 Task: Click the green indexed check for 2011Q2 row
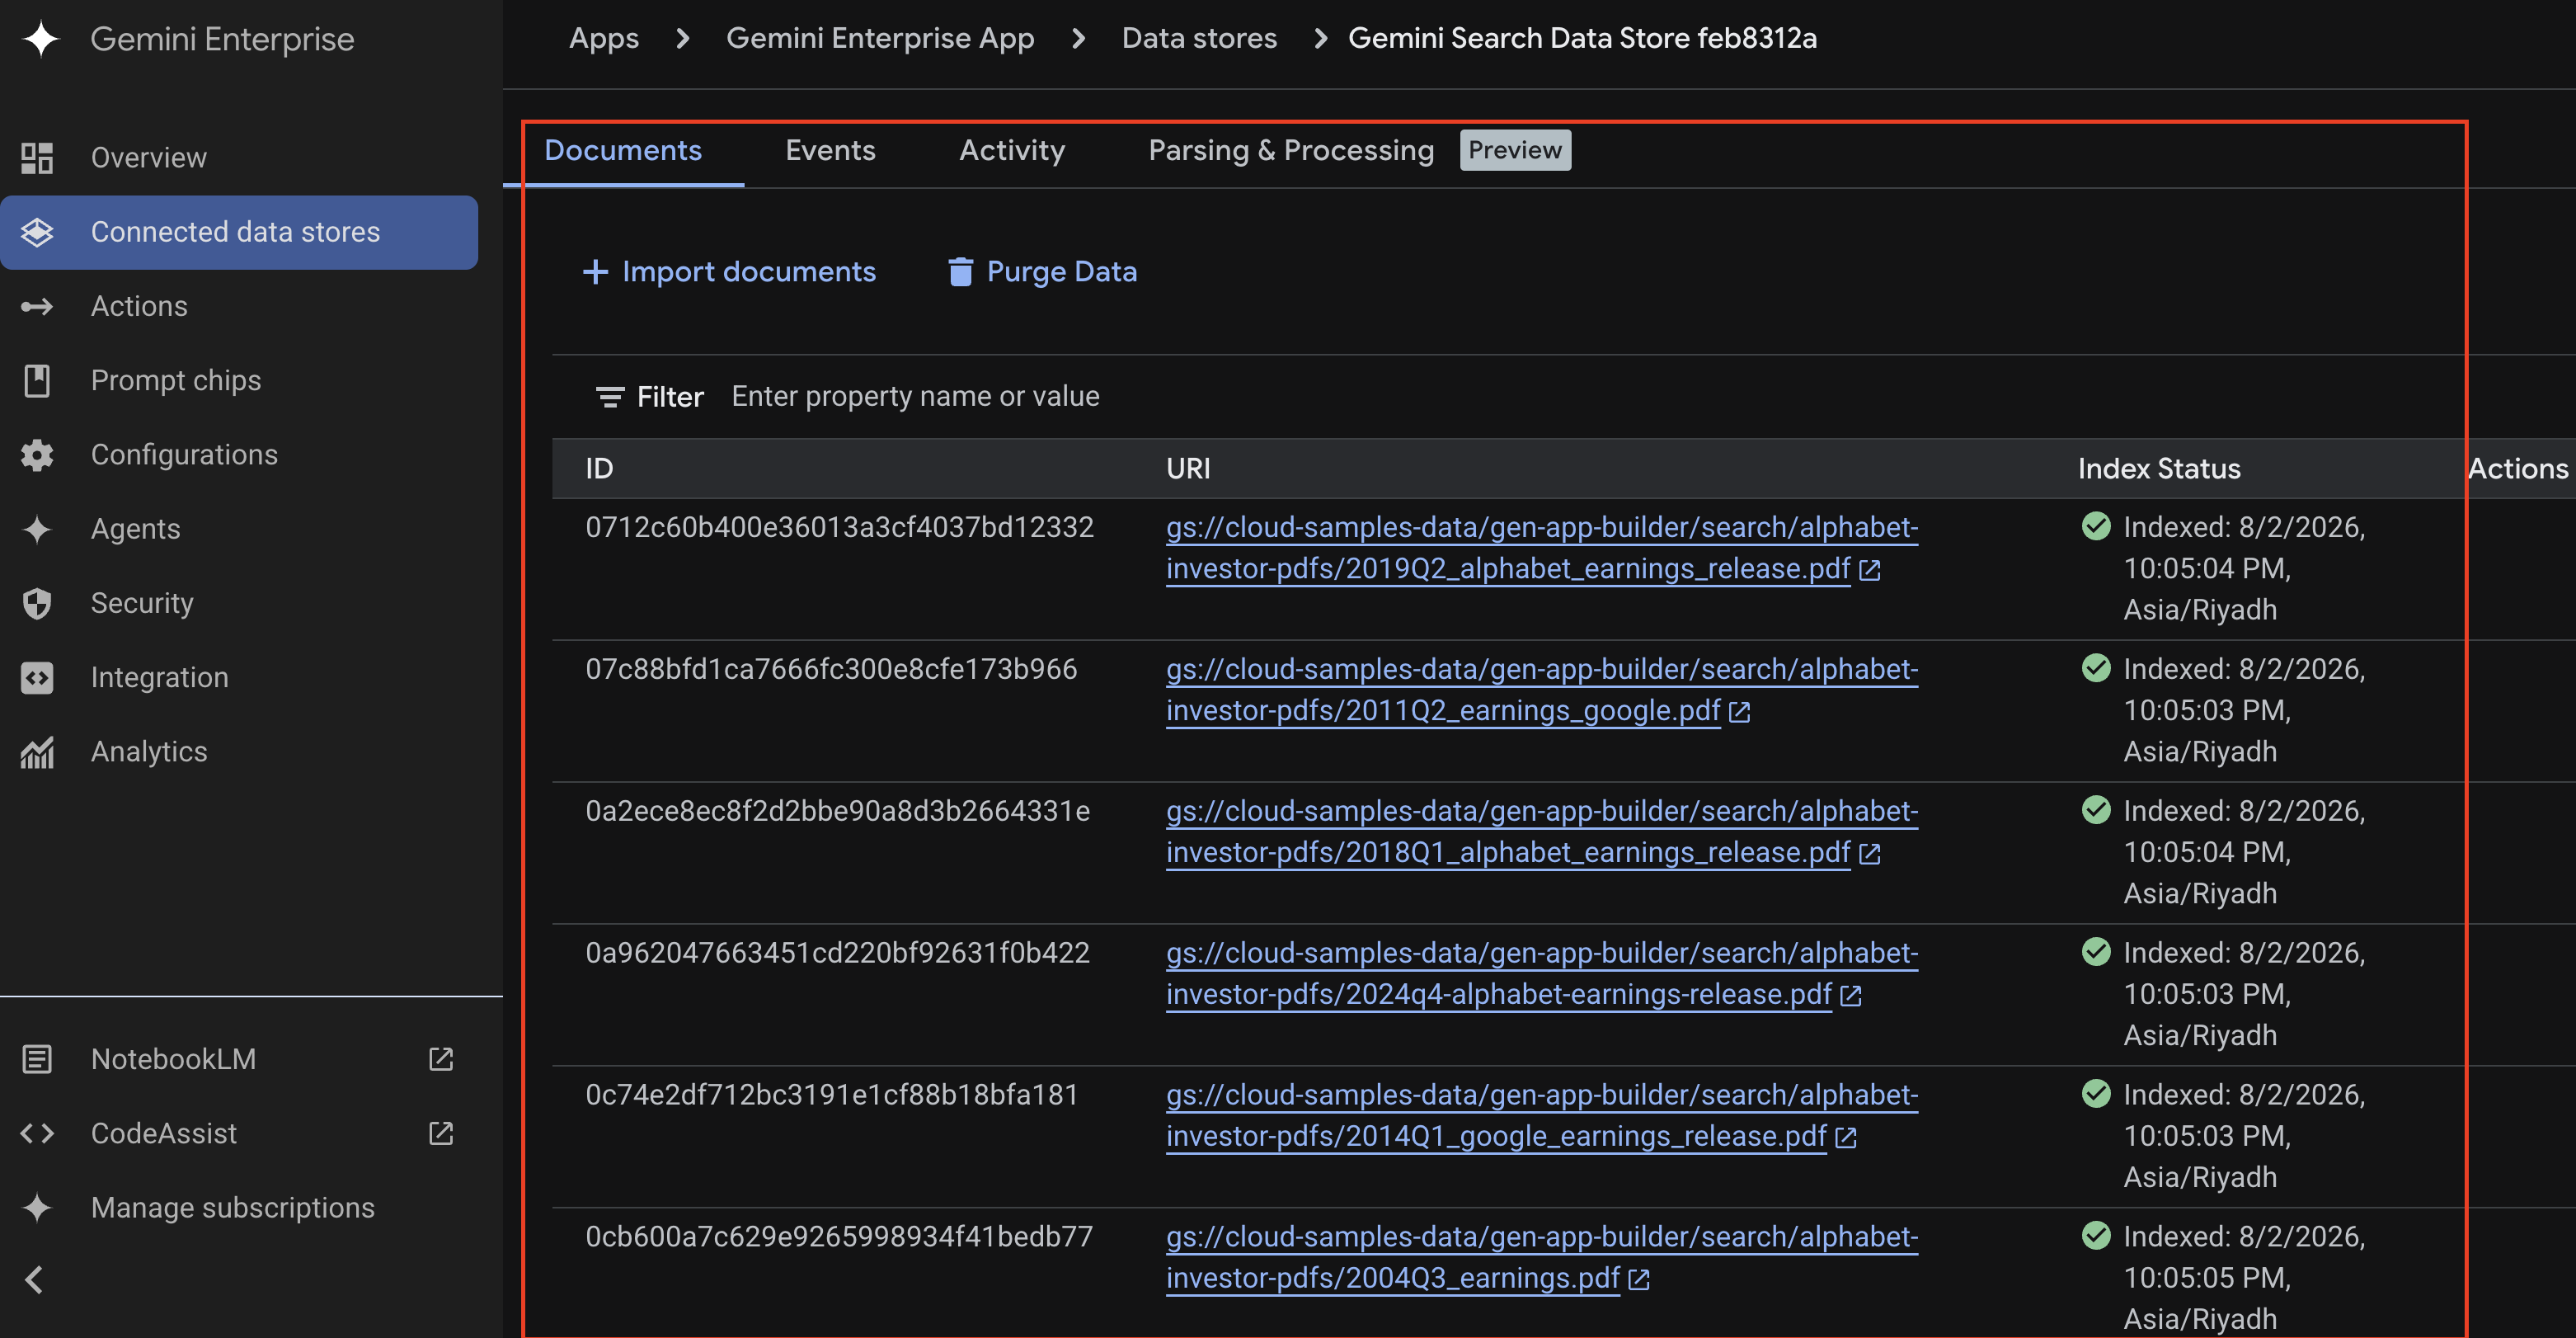(x=2095, y=668)
